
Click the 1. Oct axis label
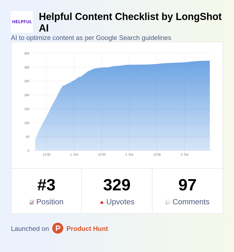click(74, 154)
